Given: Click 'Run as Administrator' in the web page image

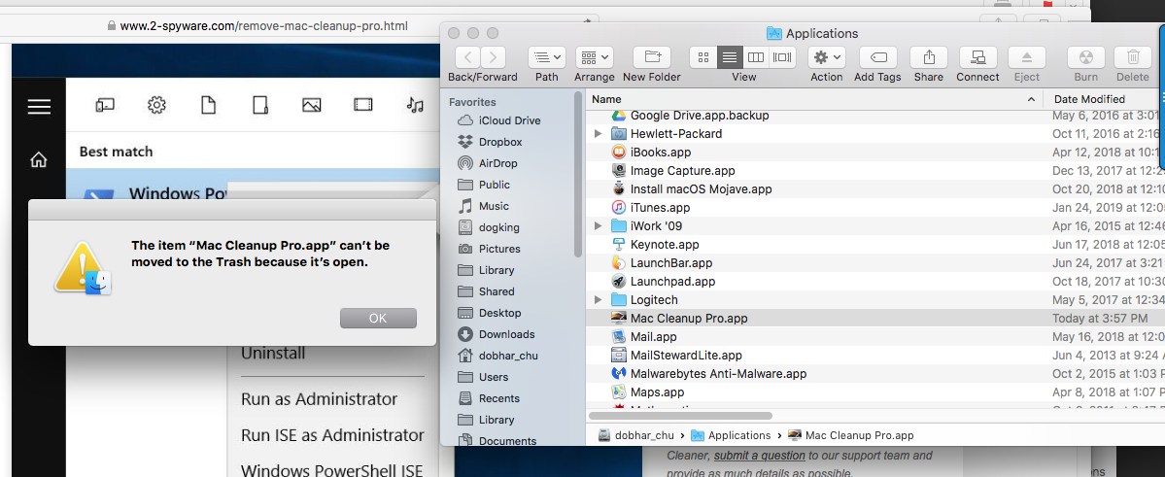Looking at the screenshot, I should (319, 399).
